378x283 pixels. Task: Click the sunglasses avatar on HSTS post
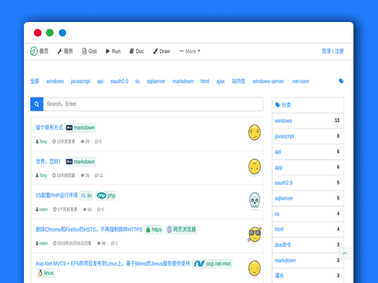point(255,235)
